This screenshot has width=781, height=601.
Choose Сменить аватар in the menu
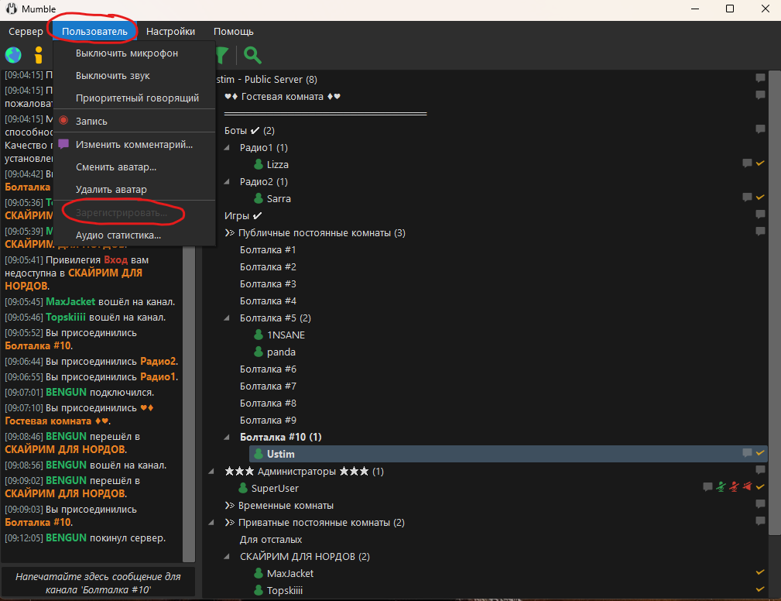coord(116,167)
